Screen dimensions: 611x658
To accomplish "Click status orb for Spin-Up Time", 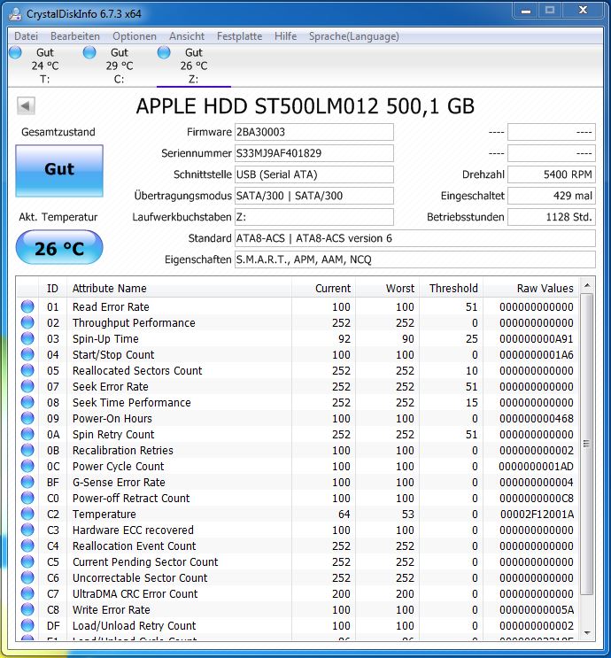I will (x=27, y=338).
